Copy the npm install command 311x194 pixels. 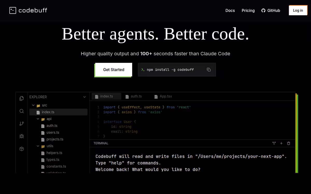coord(209,70)
